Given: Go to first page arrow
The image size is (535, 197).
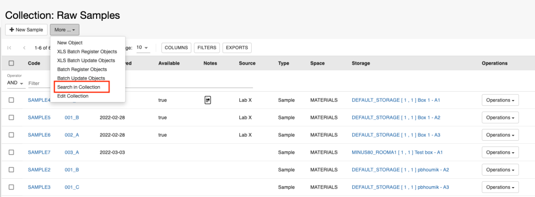Looking at the screenshot, I should (x=9, y=48).
